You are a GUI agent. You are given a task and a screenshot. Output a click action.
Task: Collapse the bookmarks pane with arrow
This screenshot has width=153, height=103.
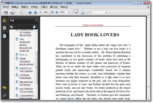pos(36,20)
